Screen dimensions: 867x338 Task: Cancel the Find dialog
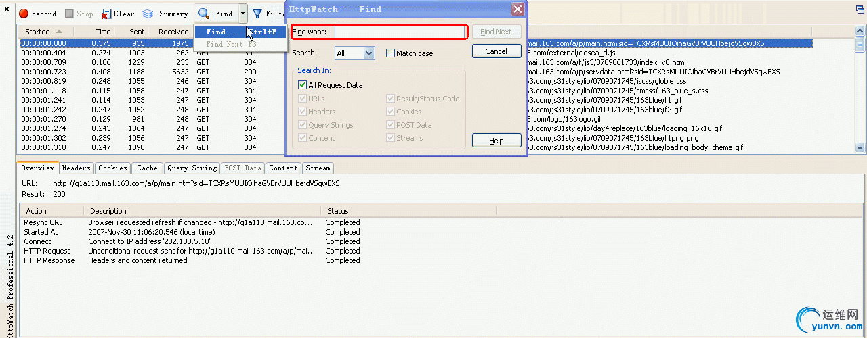(496, 51)
